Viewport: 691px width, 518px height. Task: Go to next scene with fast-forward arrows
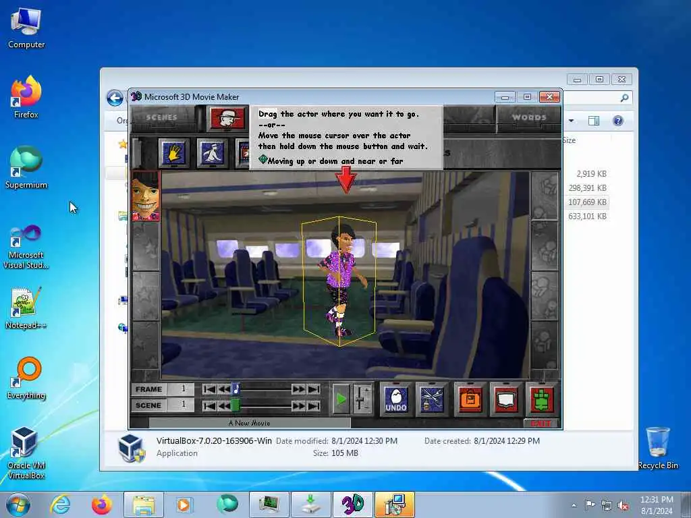(x=298, y=405)
